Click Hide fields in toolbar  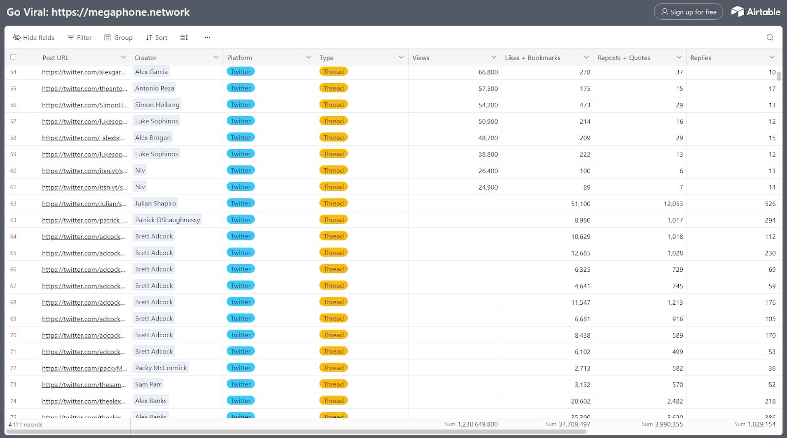click(x=33, y=37)
